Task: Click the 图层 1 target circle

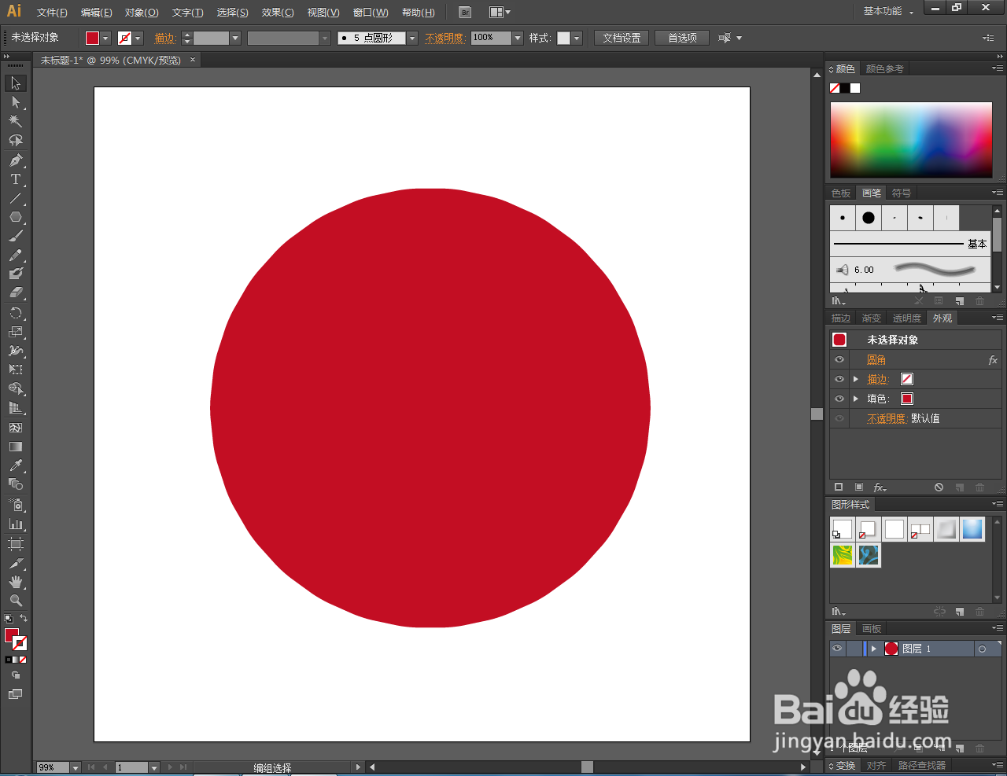Action: (982, 649)
